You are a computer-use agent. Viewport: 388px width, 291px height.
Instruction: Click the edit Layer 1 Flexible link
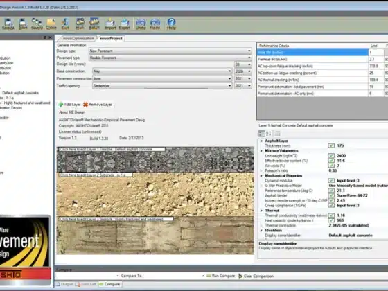[111, 149]
